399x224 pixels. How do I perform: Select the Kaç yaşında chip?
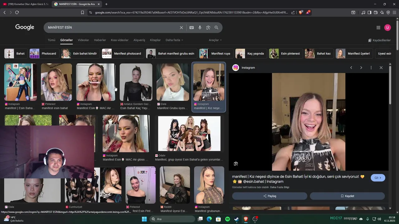coord(251,54)
